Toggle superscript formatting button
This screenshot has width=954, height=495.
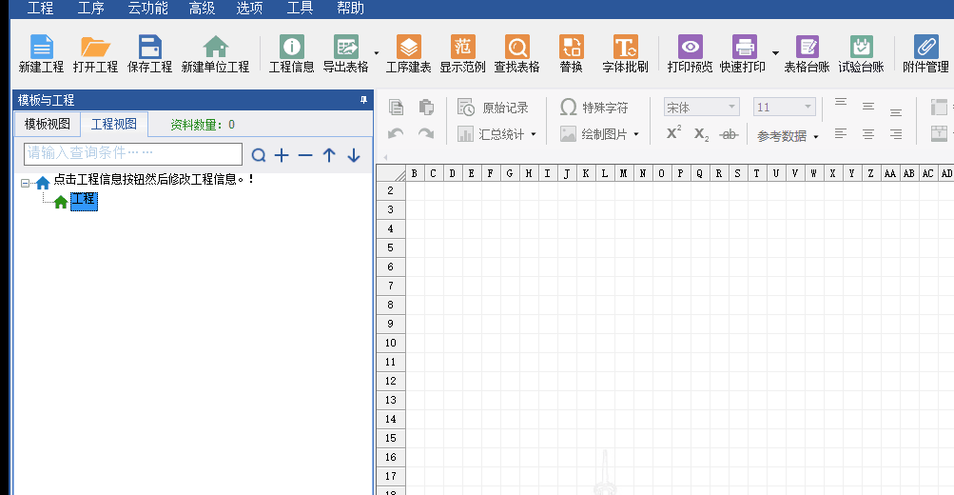tap(673, 134)
